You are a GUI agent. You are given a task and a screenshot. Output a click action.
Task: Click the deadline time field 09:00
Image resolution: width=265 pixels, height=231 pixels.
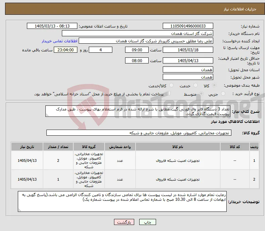click(x=137, y=50)
